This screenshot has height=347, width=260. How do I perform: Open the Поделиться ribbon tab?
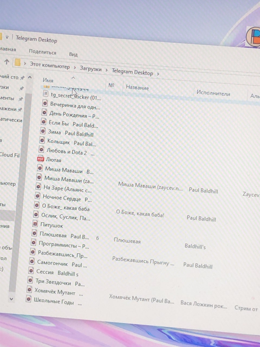point(43,52)
